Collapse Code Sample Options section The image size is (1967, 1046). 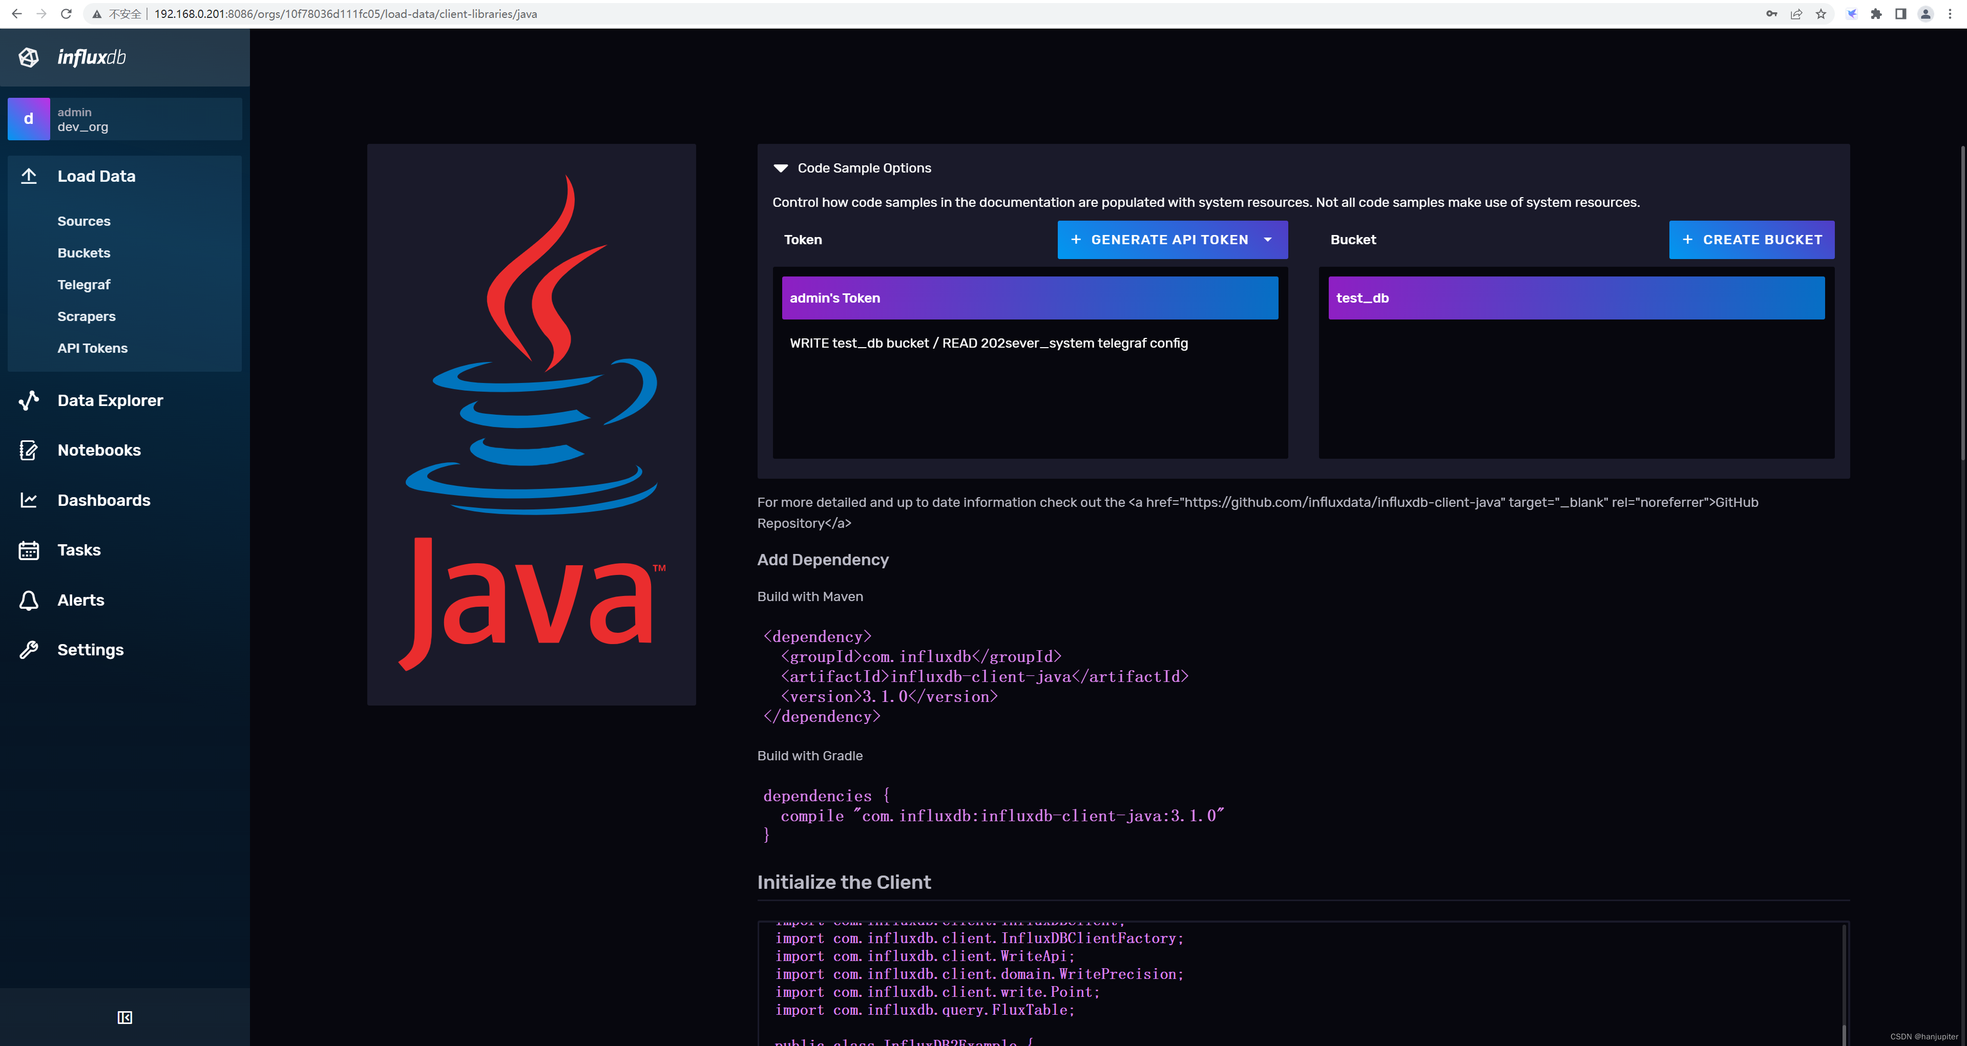coord(780,168)
